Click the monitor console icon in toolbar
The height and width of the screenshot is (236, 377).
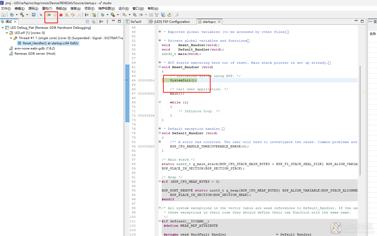(x=34, y=15)
